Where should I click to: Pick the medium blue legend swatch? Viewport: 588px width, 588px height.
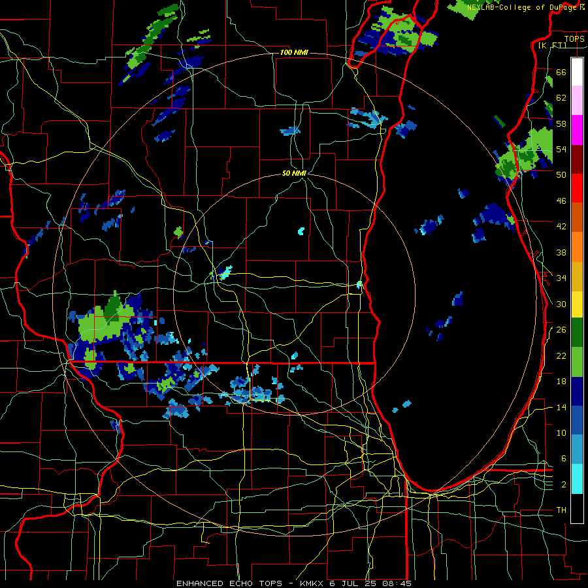pos(577,421)
